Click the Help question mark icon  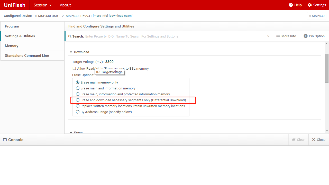click(x=291, y=5)
